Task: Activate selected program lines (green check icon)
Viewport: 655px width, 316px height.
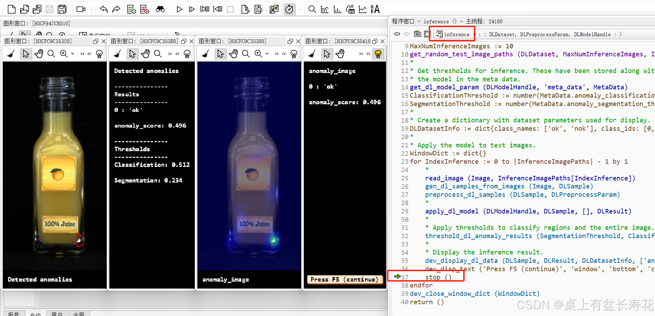Action: (132, 9)
